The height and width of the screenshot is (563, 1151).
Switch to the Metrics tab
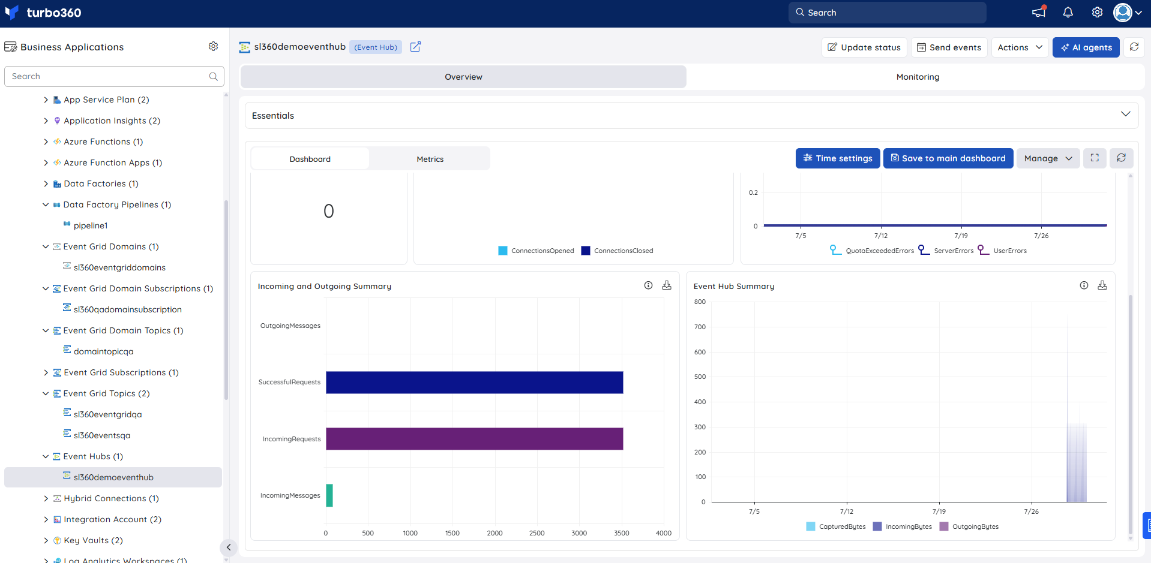(430, 159)
